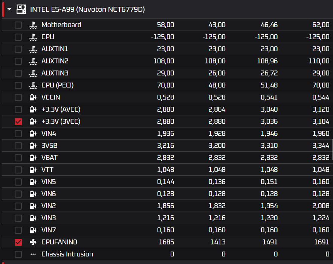
Task: Select the VIN2 voltage row label
Action: click(x=49, y=206)
